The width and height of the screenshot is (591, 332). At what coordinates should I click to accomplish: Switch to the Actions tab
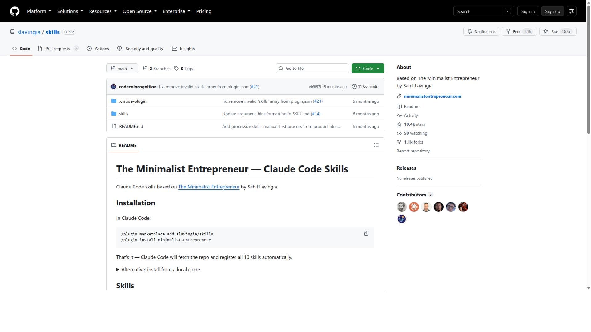(98, 49)
